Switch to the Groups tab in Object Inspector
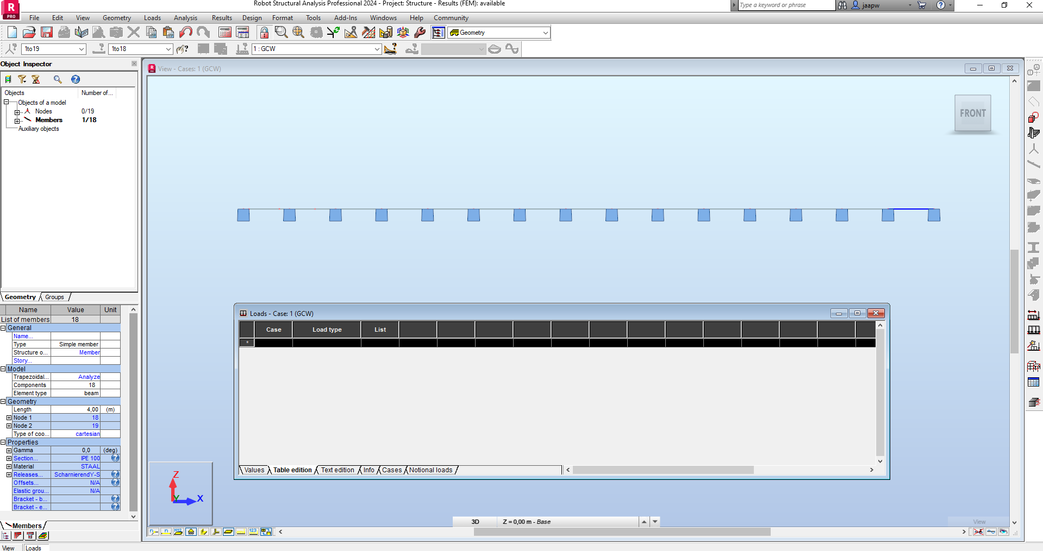Image resolution: width=1043 pixels, height=551 pixels. [54, 297]
